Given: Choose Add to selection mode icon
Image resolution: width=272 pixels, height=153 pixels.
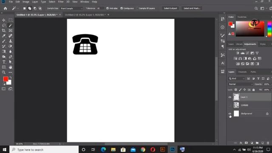Looking at the screenshot, I should coord(30,8).
